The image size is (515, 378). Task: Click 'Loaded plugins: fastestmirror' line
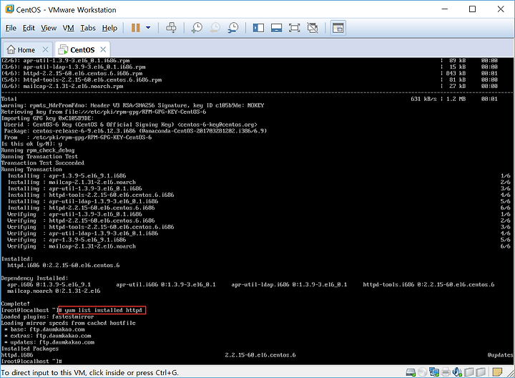click(x=47, y=316)
